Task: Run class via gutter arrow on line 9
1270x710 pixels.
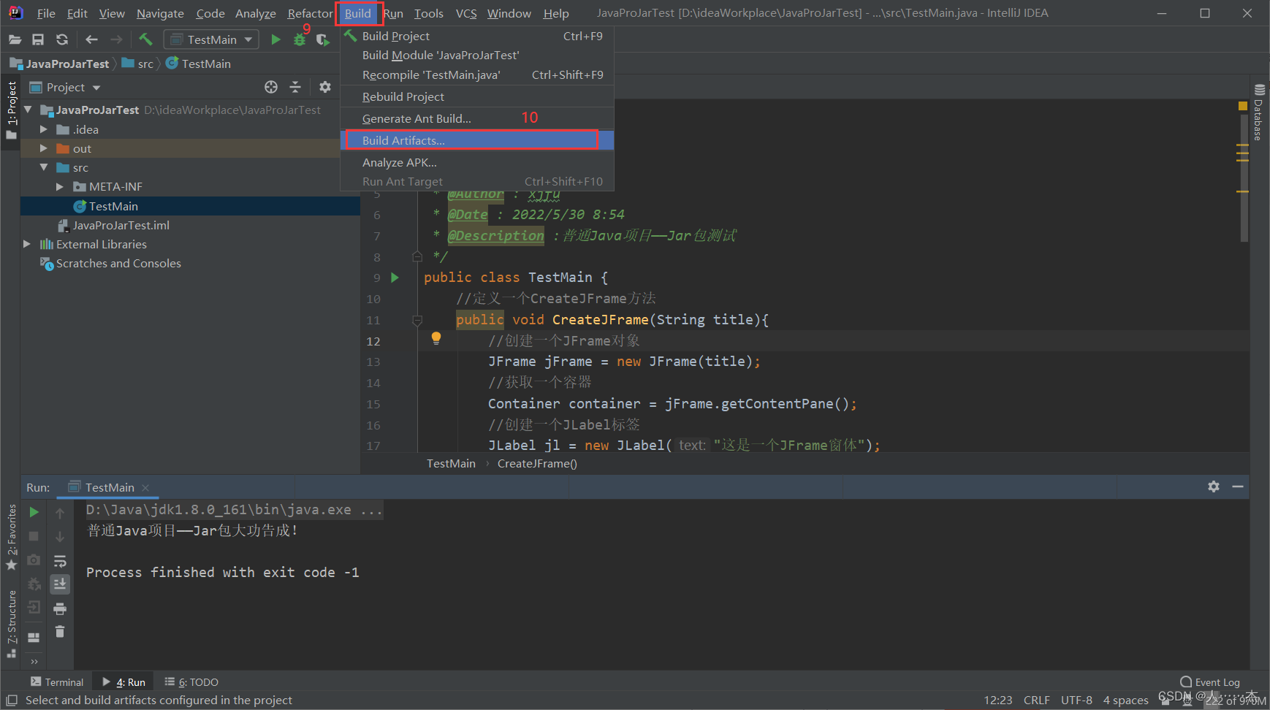Action: [395, 278]
